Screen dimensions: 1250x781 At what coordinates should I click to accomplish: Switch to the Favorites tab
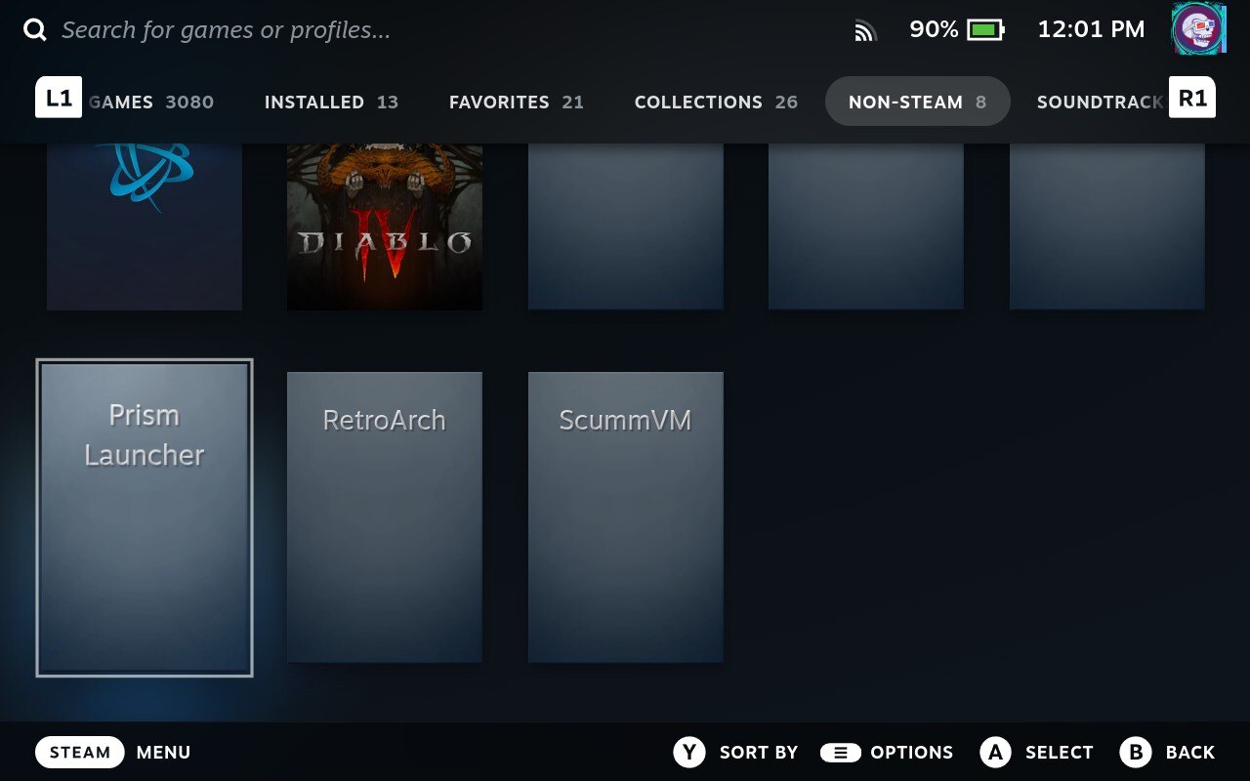point(516,102)
